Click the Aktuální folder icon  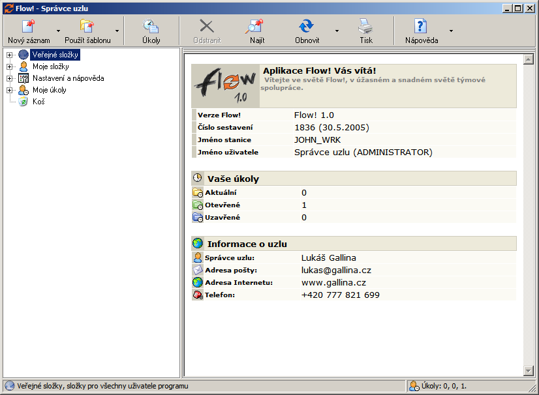click(x=198, y=193)
